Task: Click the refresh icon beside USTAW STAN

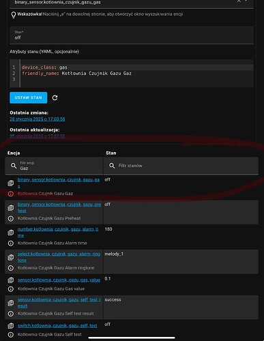Action: tap(55, 98)
